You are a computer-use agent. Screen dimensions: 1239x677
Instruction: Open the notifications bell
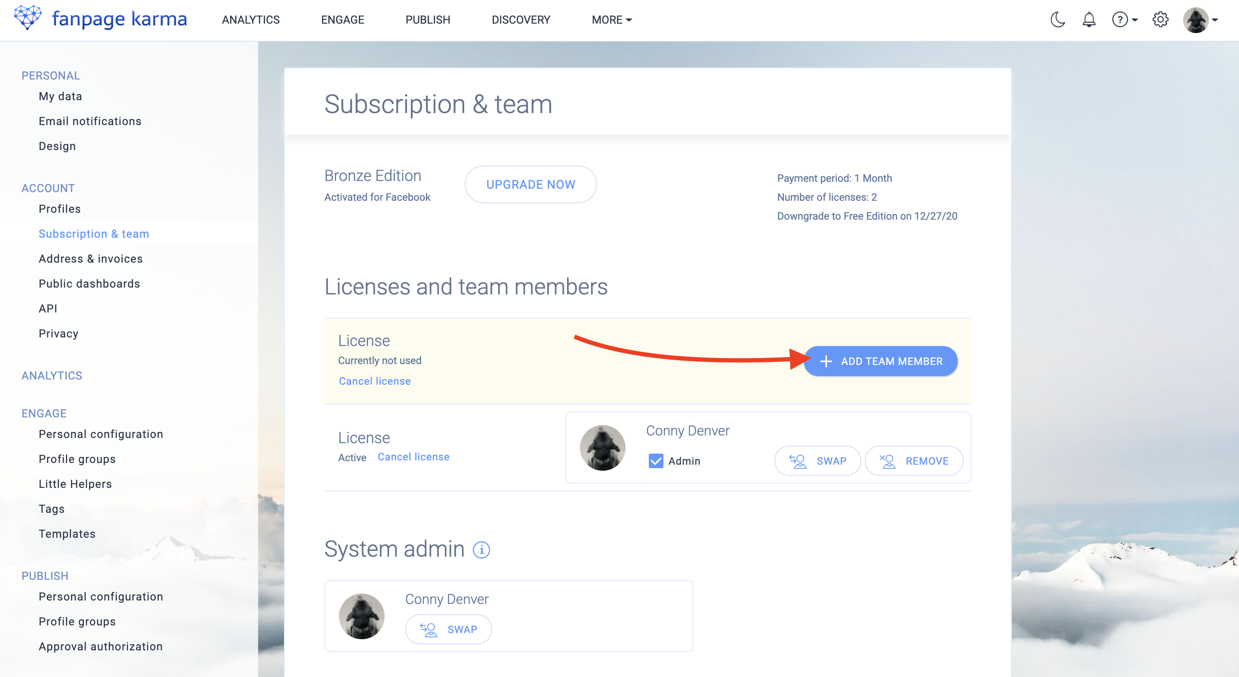click(x=1088, y=20)
